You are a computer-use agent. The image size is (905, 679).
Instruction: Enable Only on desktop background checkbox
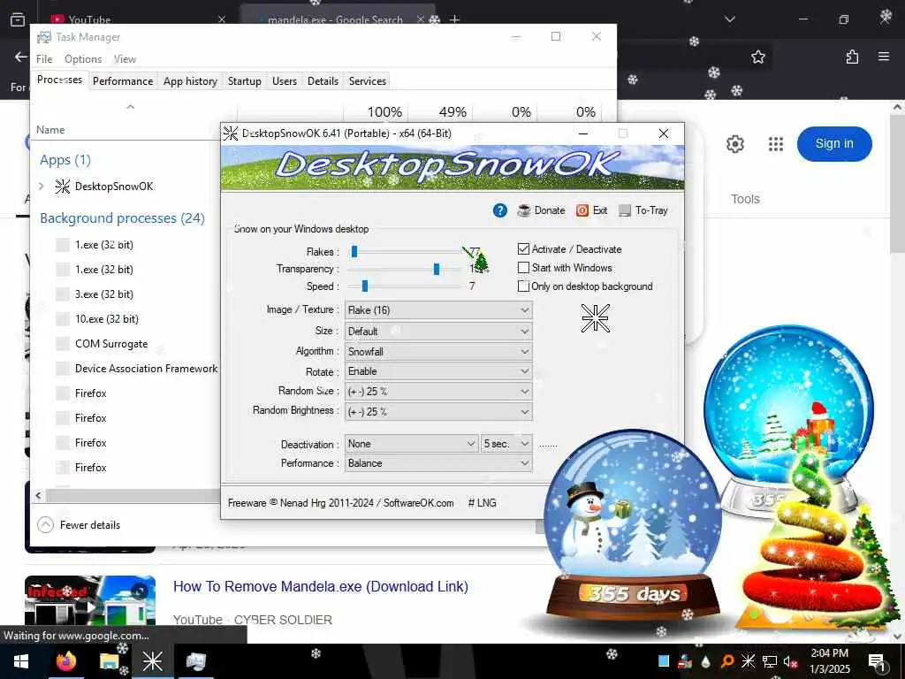click(523, 286)
